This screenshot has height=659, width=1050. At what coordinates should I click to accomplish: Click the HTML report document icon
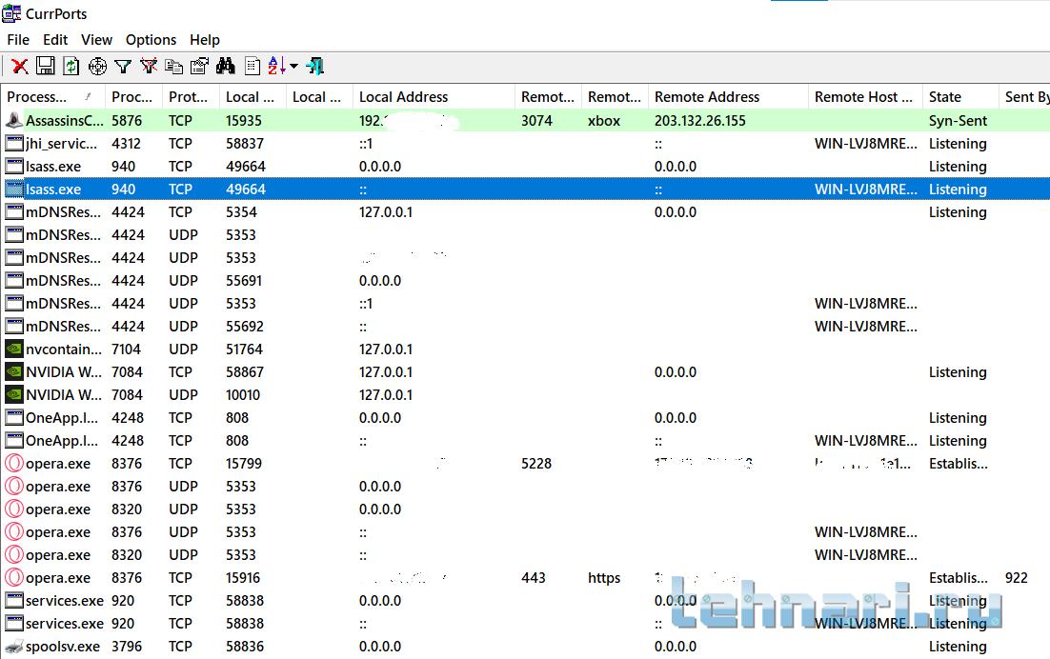(x=252, y=66)
